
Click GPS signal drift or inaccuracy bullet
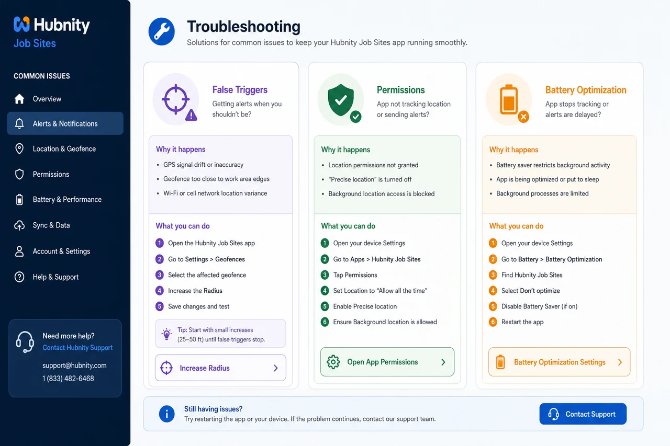click(x=203, y=165)
